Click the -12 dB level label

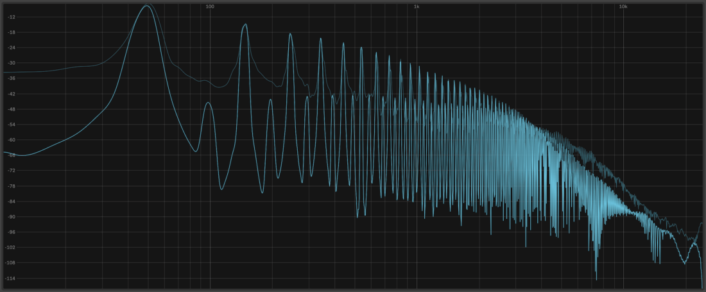coord(12,17)
